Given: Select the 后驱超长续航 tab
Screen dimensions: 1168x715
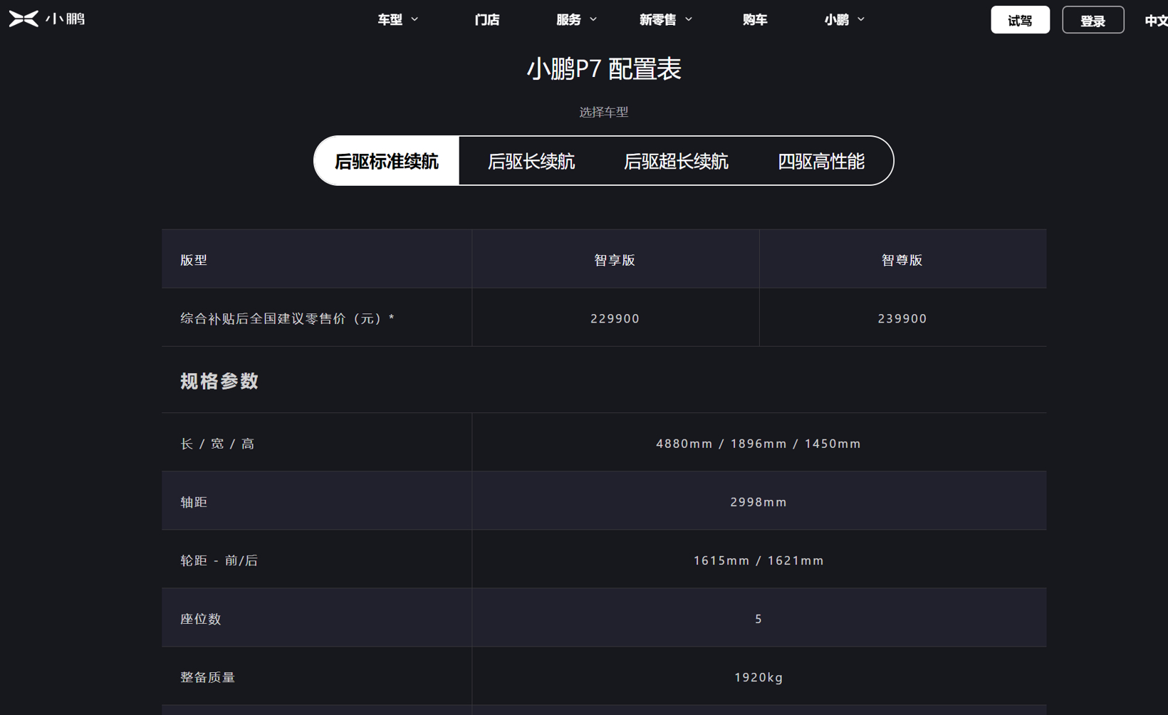Looking at the screenshot, I should 676,161.
